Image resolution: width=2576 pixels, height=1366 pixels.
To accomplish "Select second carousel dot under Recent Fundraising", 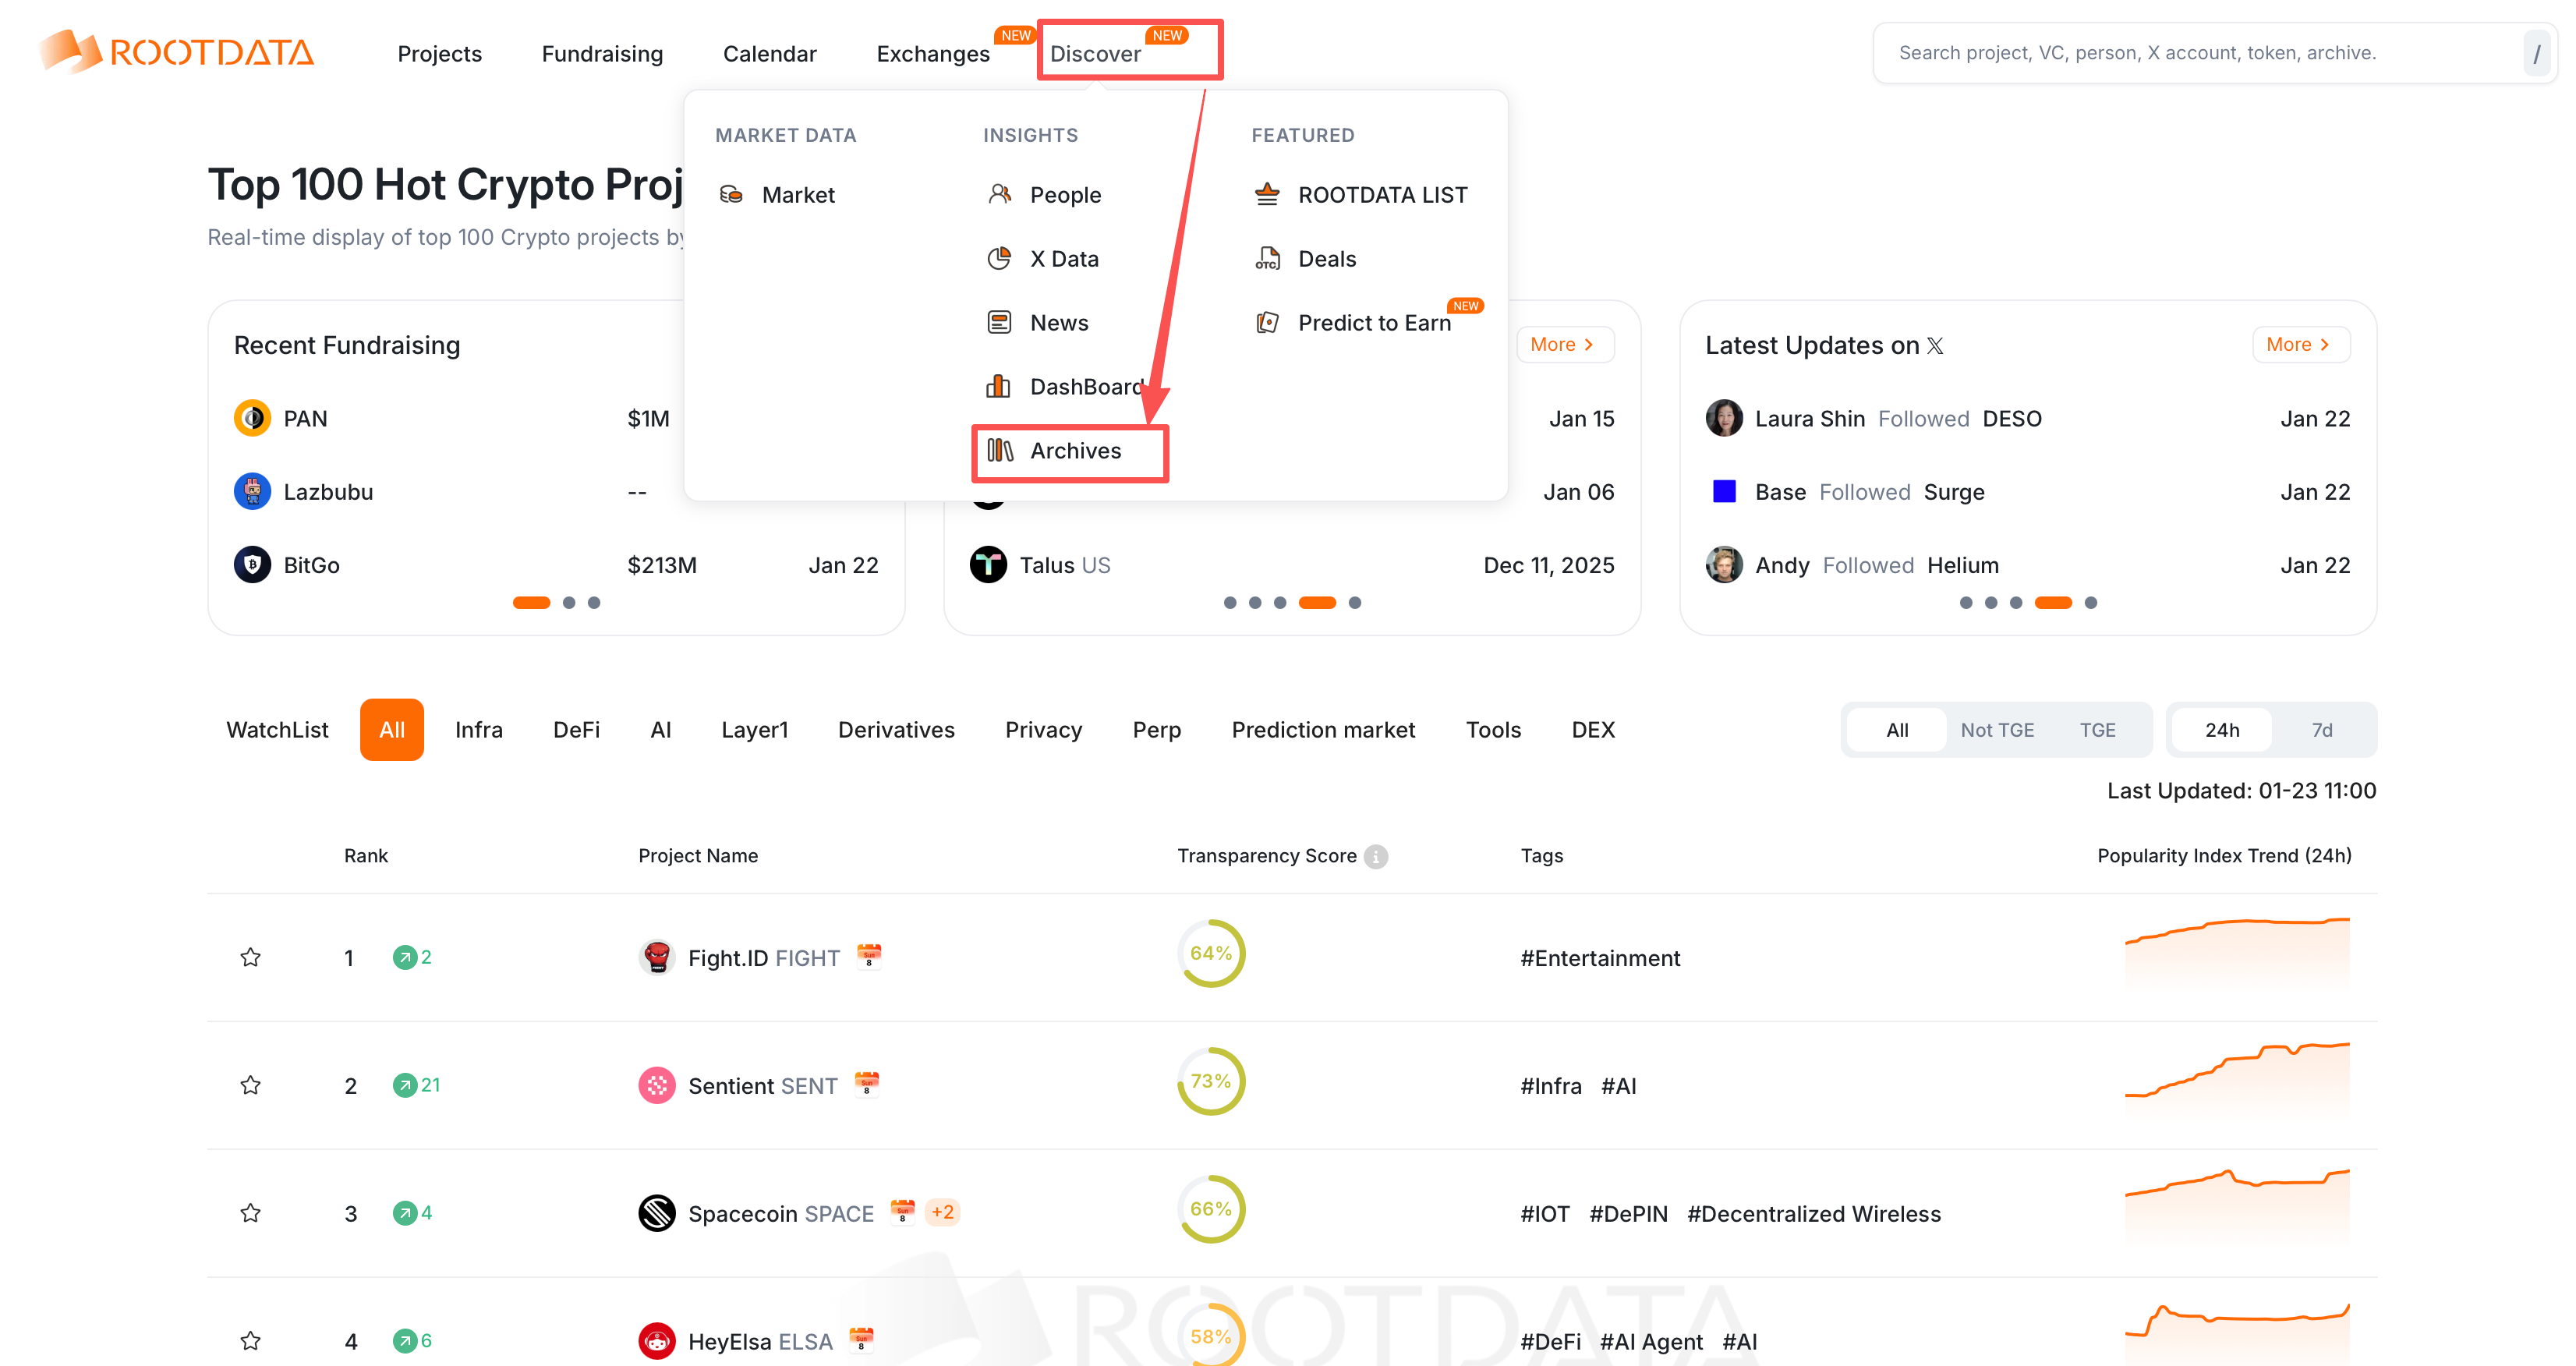I will tap(569, 602).
